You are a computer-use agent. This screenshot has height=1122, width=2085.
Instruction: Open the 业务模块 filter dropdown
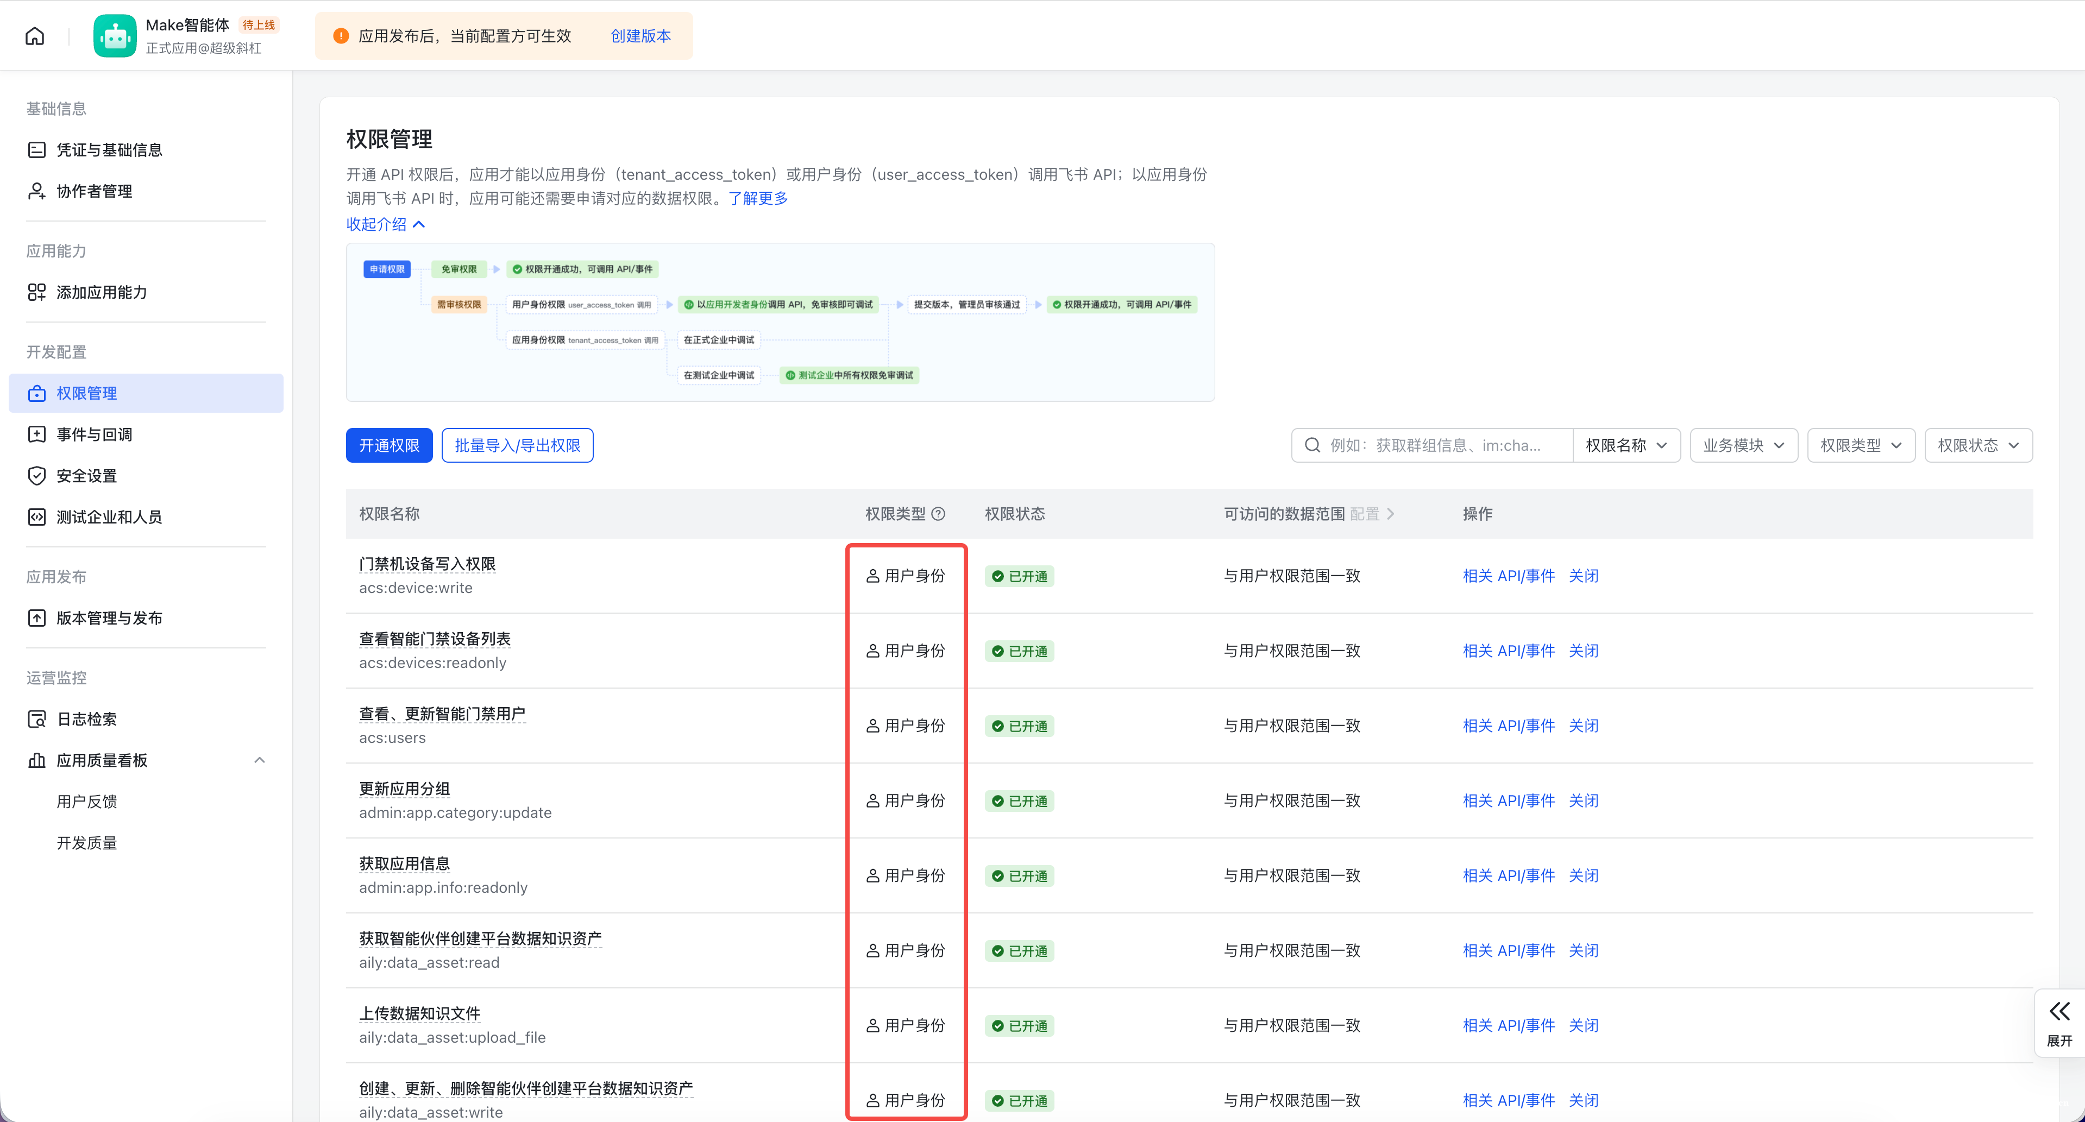point(1743,446)
